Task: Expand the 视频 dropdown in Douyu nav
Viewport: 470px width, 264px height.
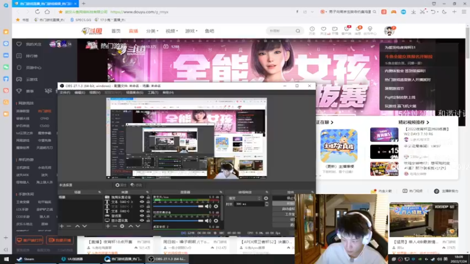Action: coord(172,31)
